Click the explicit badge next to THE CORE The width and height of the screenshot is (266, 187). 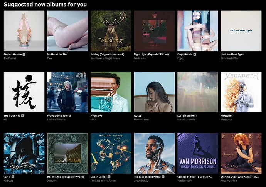pos(23,116)
